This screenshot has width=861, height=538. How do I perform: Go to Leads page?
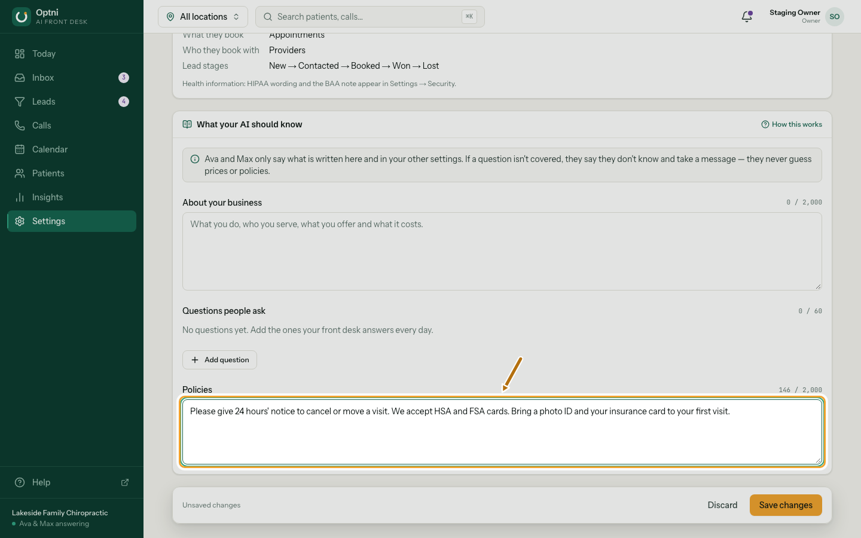[72, 102]
